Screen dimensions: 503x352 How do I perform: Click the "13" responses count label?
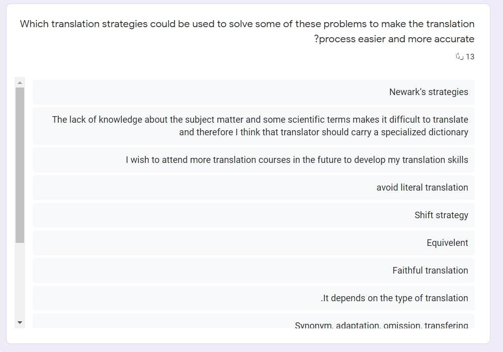click(x=470, y=57)
